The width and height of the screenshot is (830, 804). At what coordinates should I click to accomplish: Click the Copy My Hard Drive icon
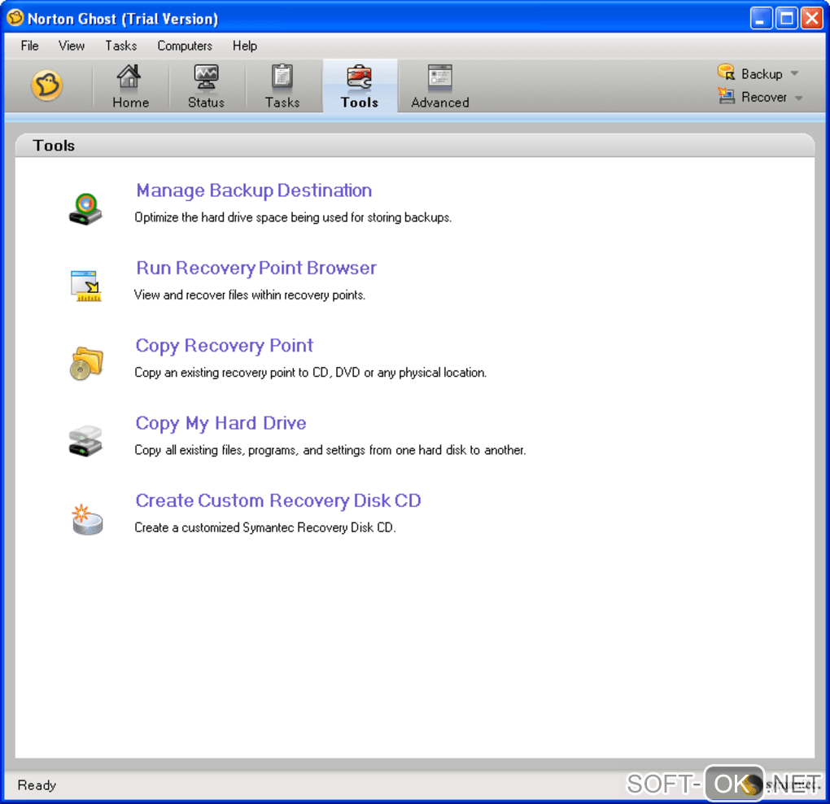click(x=85, y=440)
